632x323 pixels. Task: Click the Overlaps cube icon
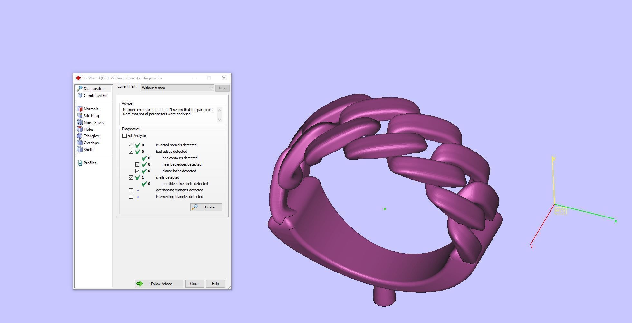pos(80,143)
